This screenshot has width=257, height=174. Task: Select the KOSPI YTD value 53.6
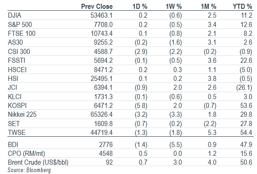tap(246, 106)
